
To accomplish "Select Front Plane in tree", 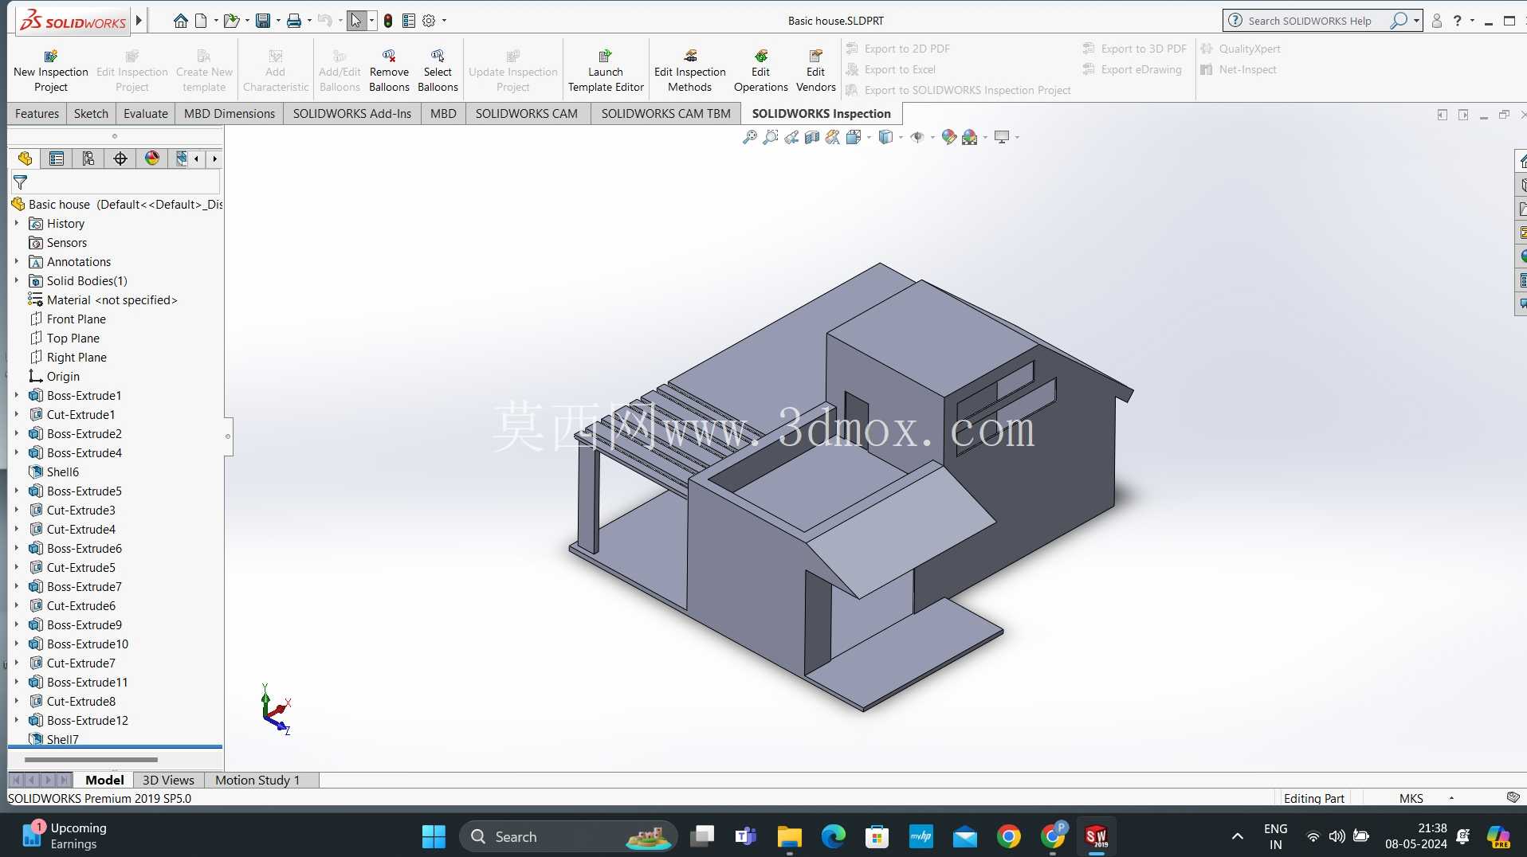I will click(x=76, y=319).
